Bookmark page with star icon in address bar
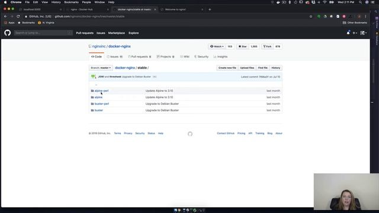Viewport: 379px width, 213px height. 311,17
